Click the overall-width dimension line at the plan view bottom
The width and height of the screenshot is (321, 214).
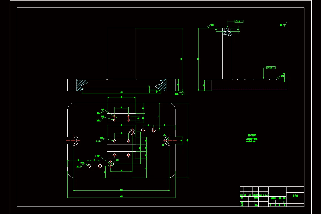coord(121,198)
